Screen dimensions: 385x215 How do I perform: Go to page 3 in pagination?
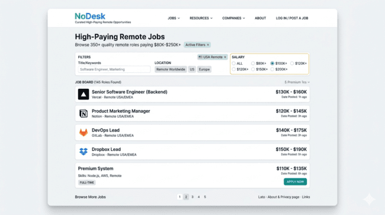point(192,197)
